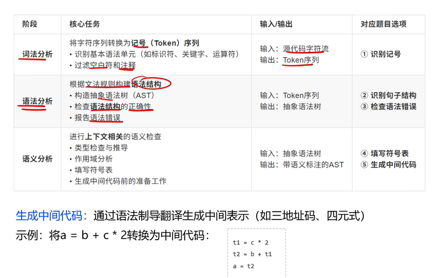
Task: Click the bullet 过滤空白符和注释
Action: (103, 65)
